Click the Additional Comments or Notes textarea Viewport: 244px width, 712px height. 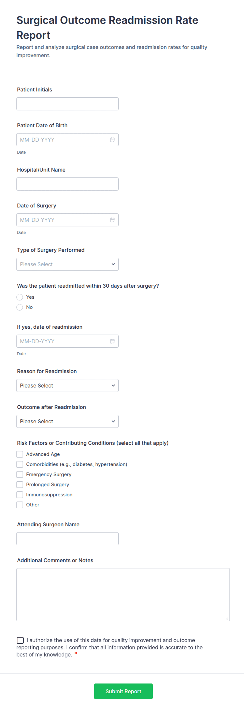click(123, 594)
